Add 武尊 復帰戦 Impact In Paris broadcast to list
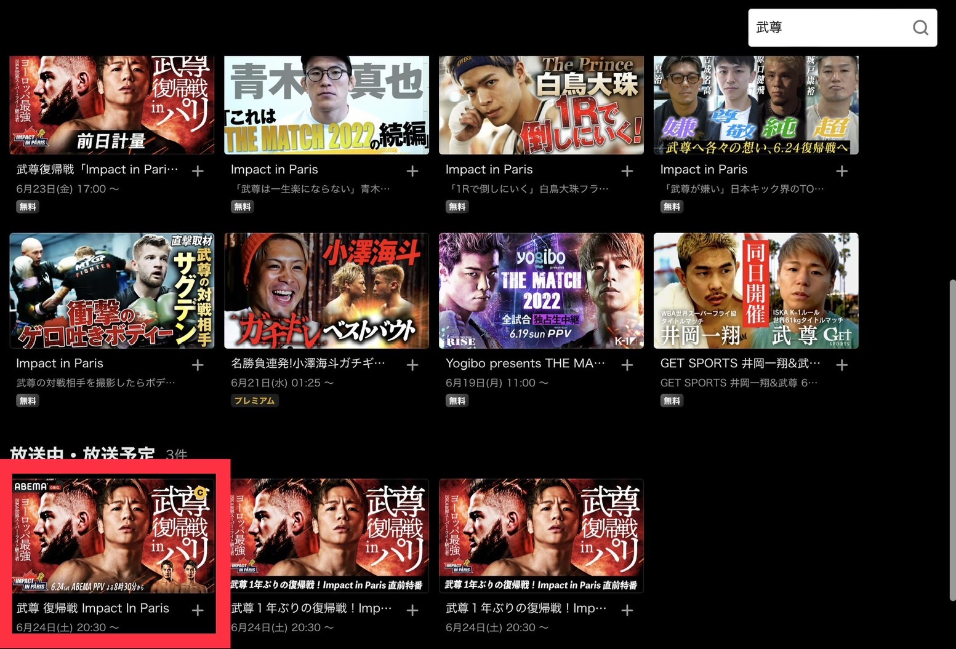The image size is (956, 649). (x=198, y=610)
